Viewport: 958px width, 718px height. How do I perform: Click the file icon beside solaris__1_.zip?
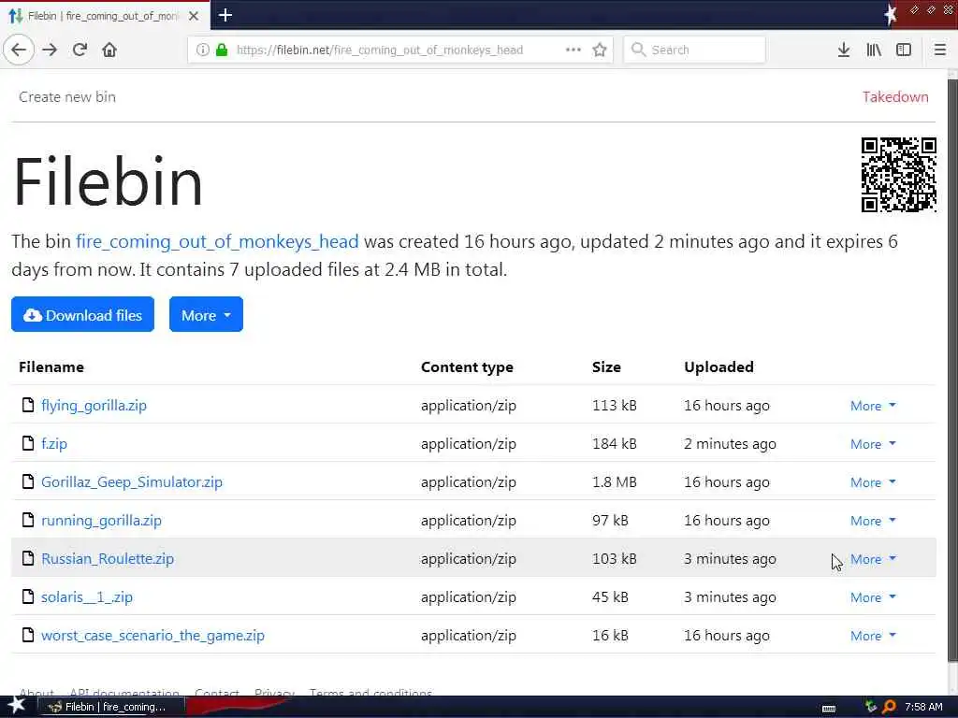(x=27, y=596)
